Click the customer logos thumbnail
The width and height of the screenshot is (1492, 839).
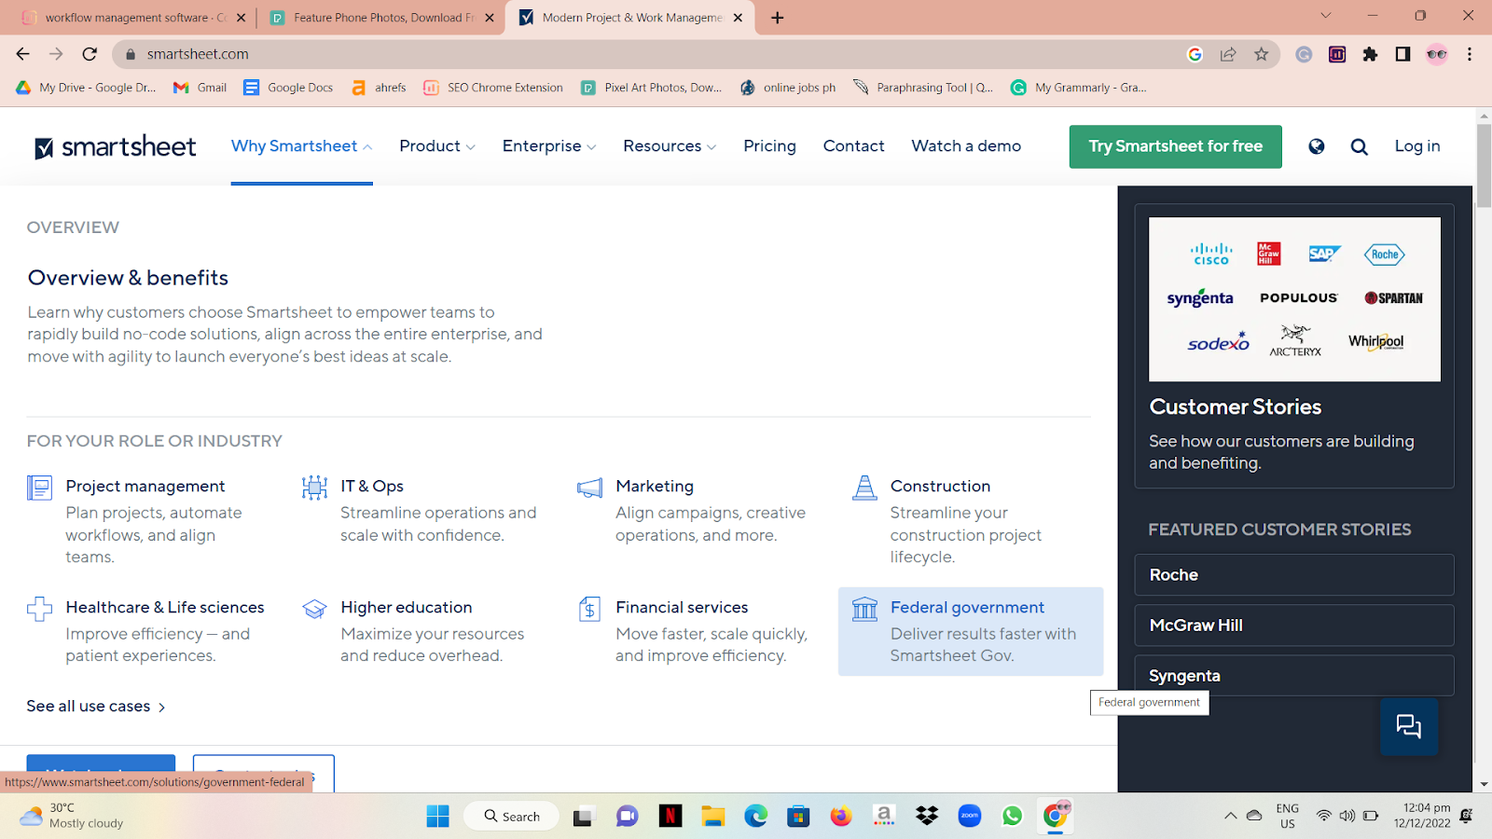click(x=1294, y=299)
